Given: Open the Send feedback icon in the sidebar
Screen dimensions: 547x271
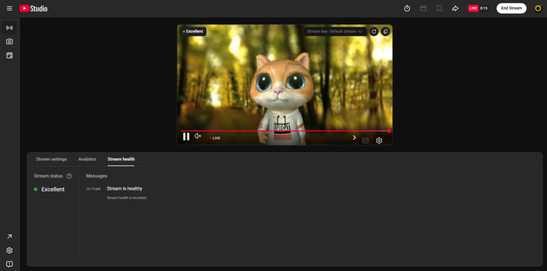Looking at the screenshot, I should coord(10,264).
